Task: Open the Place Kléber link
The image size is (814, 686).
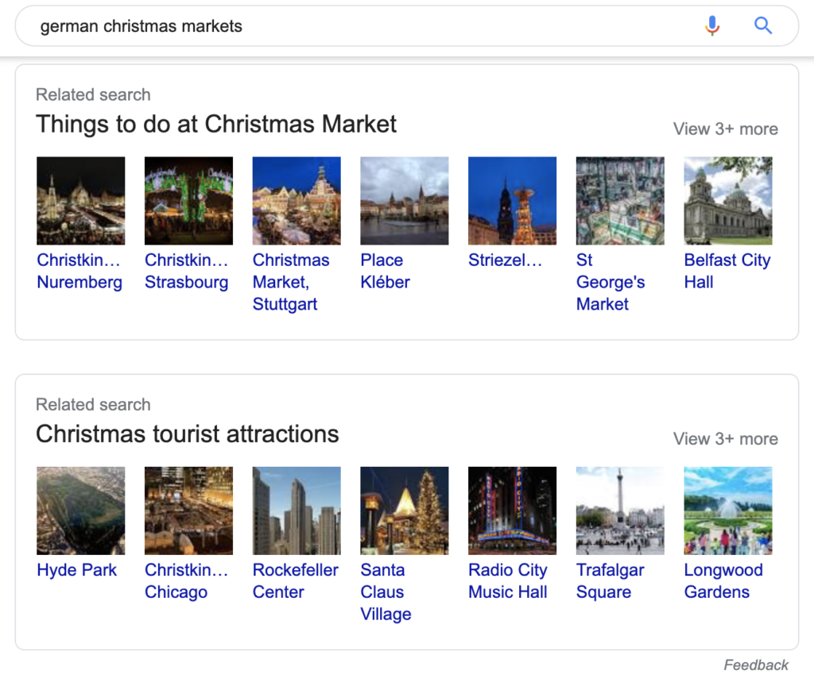Action: [x=386, y=271]
